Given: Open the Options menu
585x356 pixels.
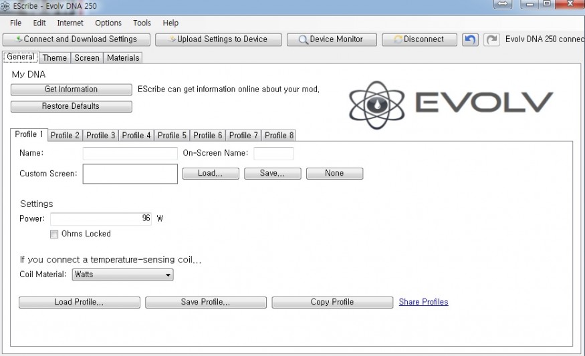Looking at the screenshot, I should click(x=108, y=23).
